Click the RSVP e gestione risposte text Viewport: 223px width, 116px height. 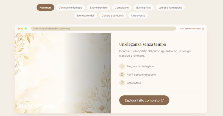point(141,75)
